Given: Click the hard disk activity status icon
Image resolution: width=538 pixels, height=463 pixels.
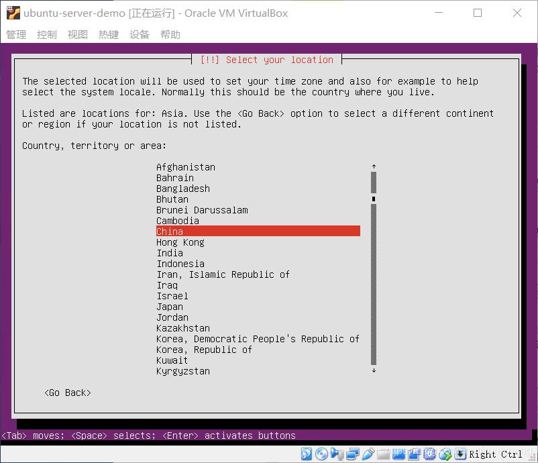Looking at the screenshot, I should pyautogui.click(x=306, y=454).
